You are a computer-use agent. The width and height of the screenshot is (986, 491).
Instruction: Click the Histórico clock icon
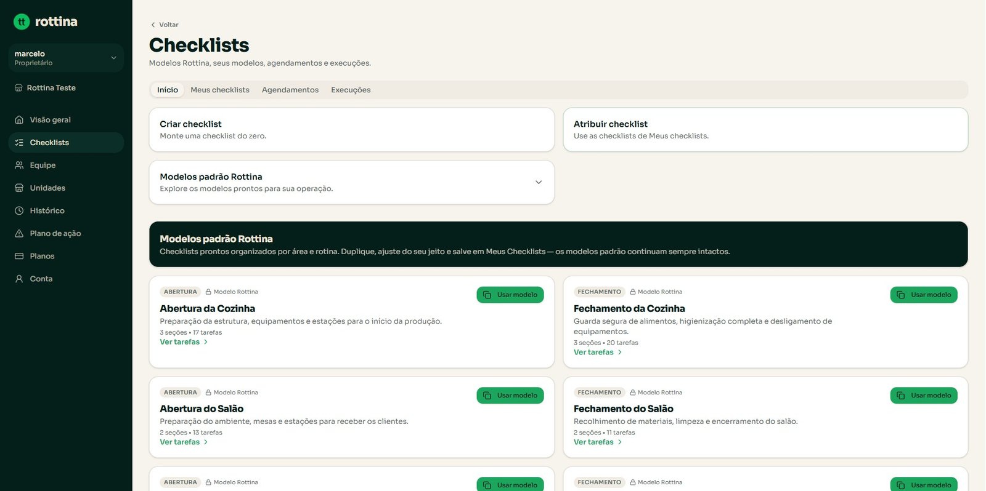(19, 211)
